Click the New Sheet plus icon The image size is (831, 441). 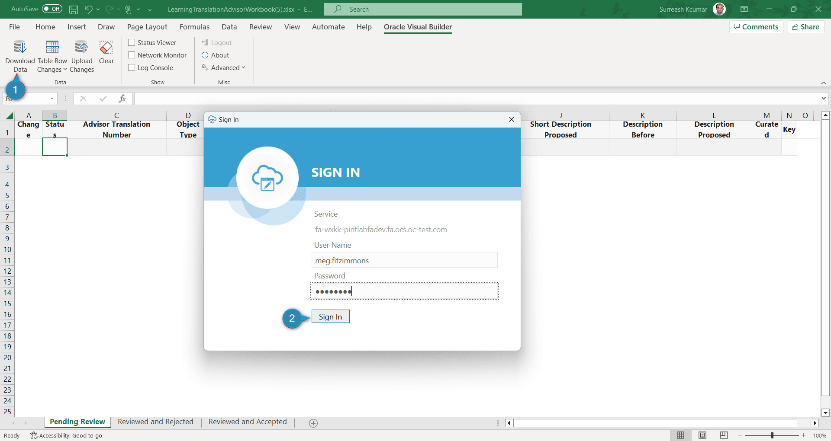[x=313, y=423]
